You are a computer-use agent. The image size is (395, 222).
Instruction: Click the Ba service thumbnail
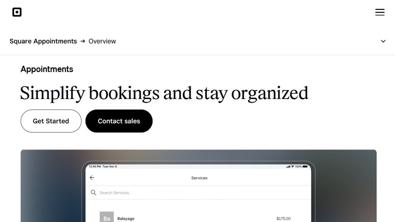click(x=107, y=217)
